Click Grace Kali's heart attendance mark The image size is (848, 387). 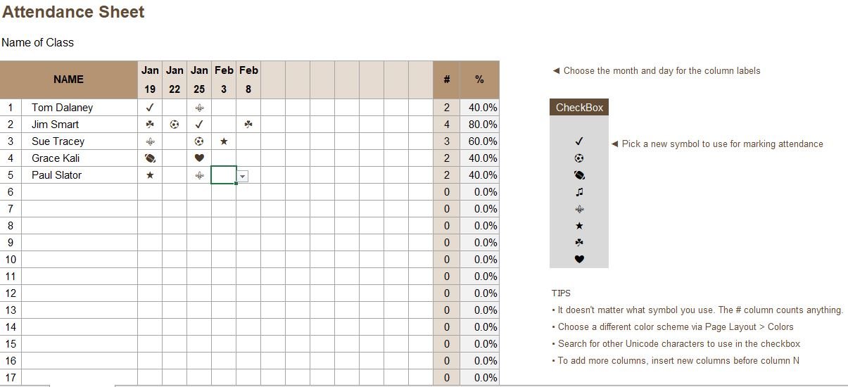pyautogui.click(x=199, y=158)
